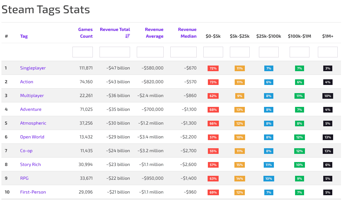Screen dimensions: 343x200
Task: Sort by the Tag column header
Action: [24, 36]
